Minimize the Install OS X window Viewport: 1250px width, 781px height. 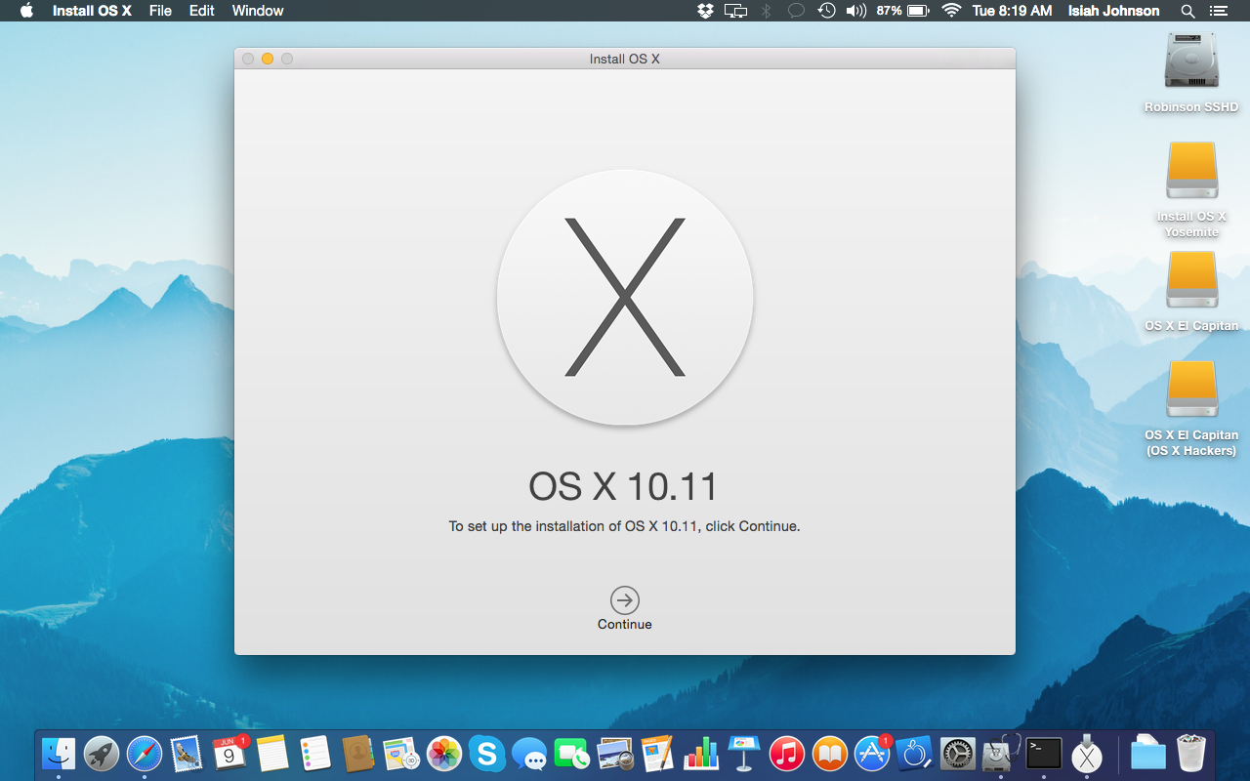tap(268, 59)
